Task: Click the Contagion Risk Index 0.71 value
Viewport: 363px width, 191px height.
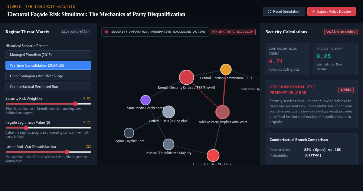Action: pos(276,62)
